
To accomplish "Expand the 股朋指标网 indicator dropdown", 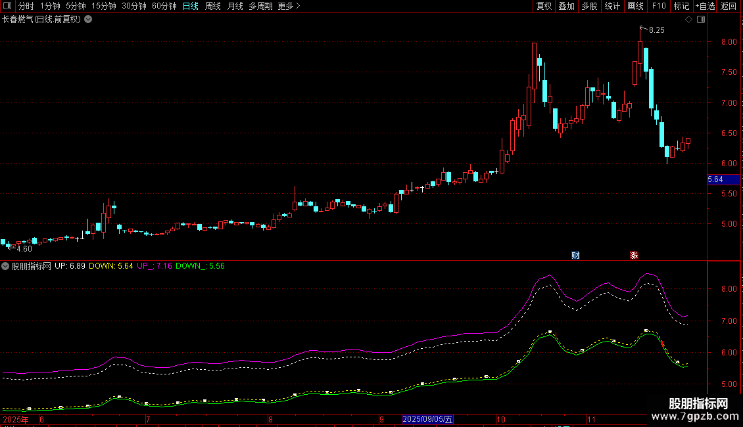I will pyautogui.click(x=5, y=266).
